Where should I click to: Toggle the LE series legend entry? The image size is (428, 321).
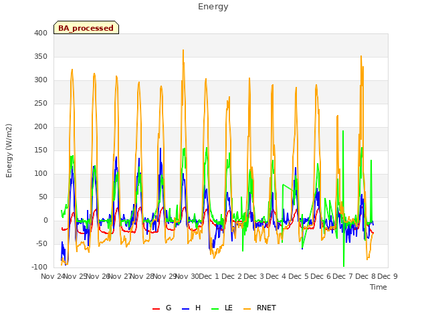222,308
